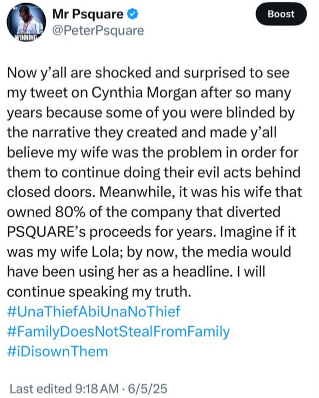Click the sentence 'continue speaking my truth'
Screen dimensions: 319x398
point(99,292)
